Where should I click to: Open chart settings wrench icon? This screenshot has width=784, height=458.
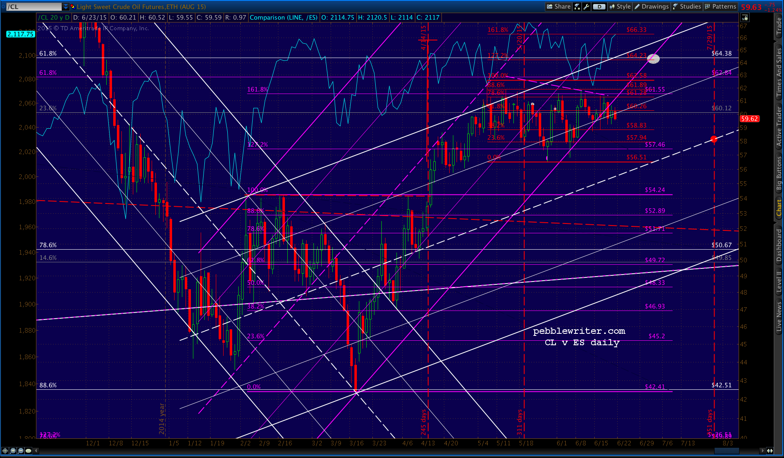tap(587, 7)
